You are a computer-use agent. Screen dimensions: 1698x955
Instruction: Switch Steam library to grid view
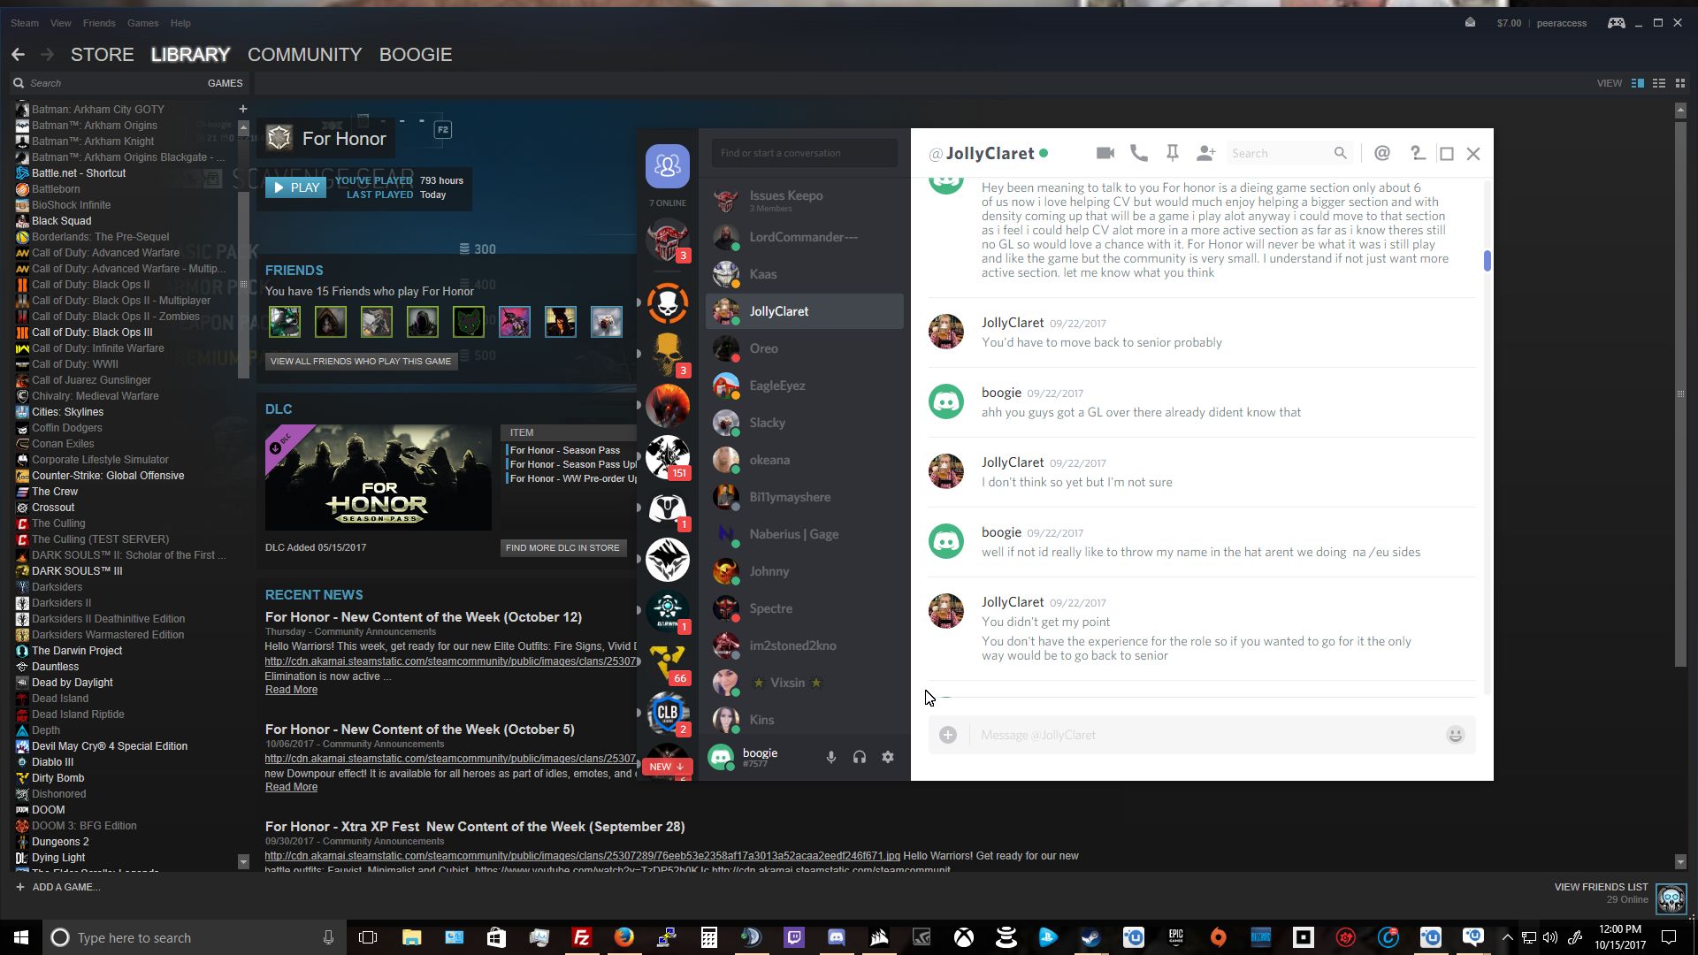pyautogui.click(x=1680, y=83)
